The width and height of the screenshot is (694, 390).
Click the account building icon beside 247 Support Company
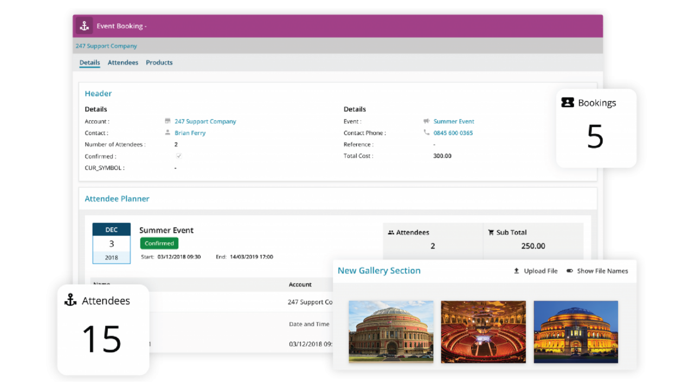[168, 121]
